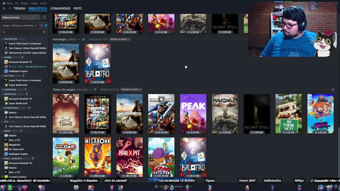Image resolution: width=340 pixels, height=191 pixels.
Task: Click the recent activity clock filter icon
Action: click(x=41, y=25)
